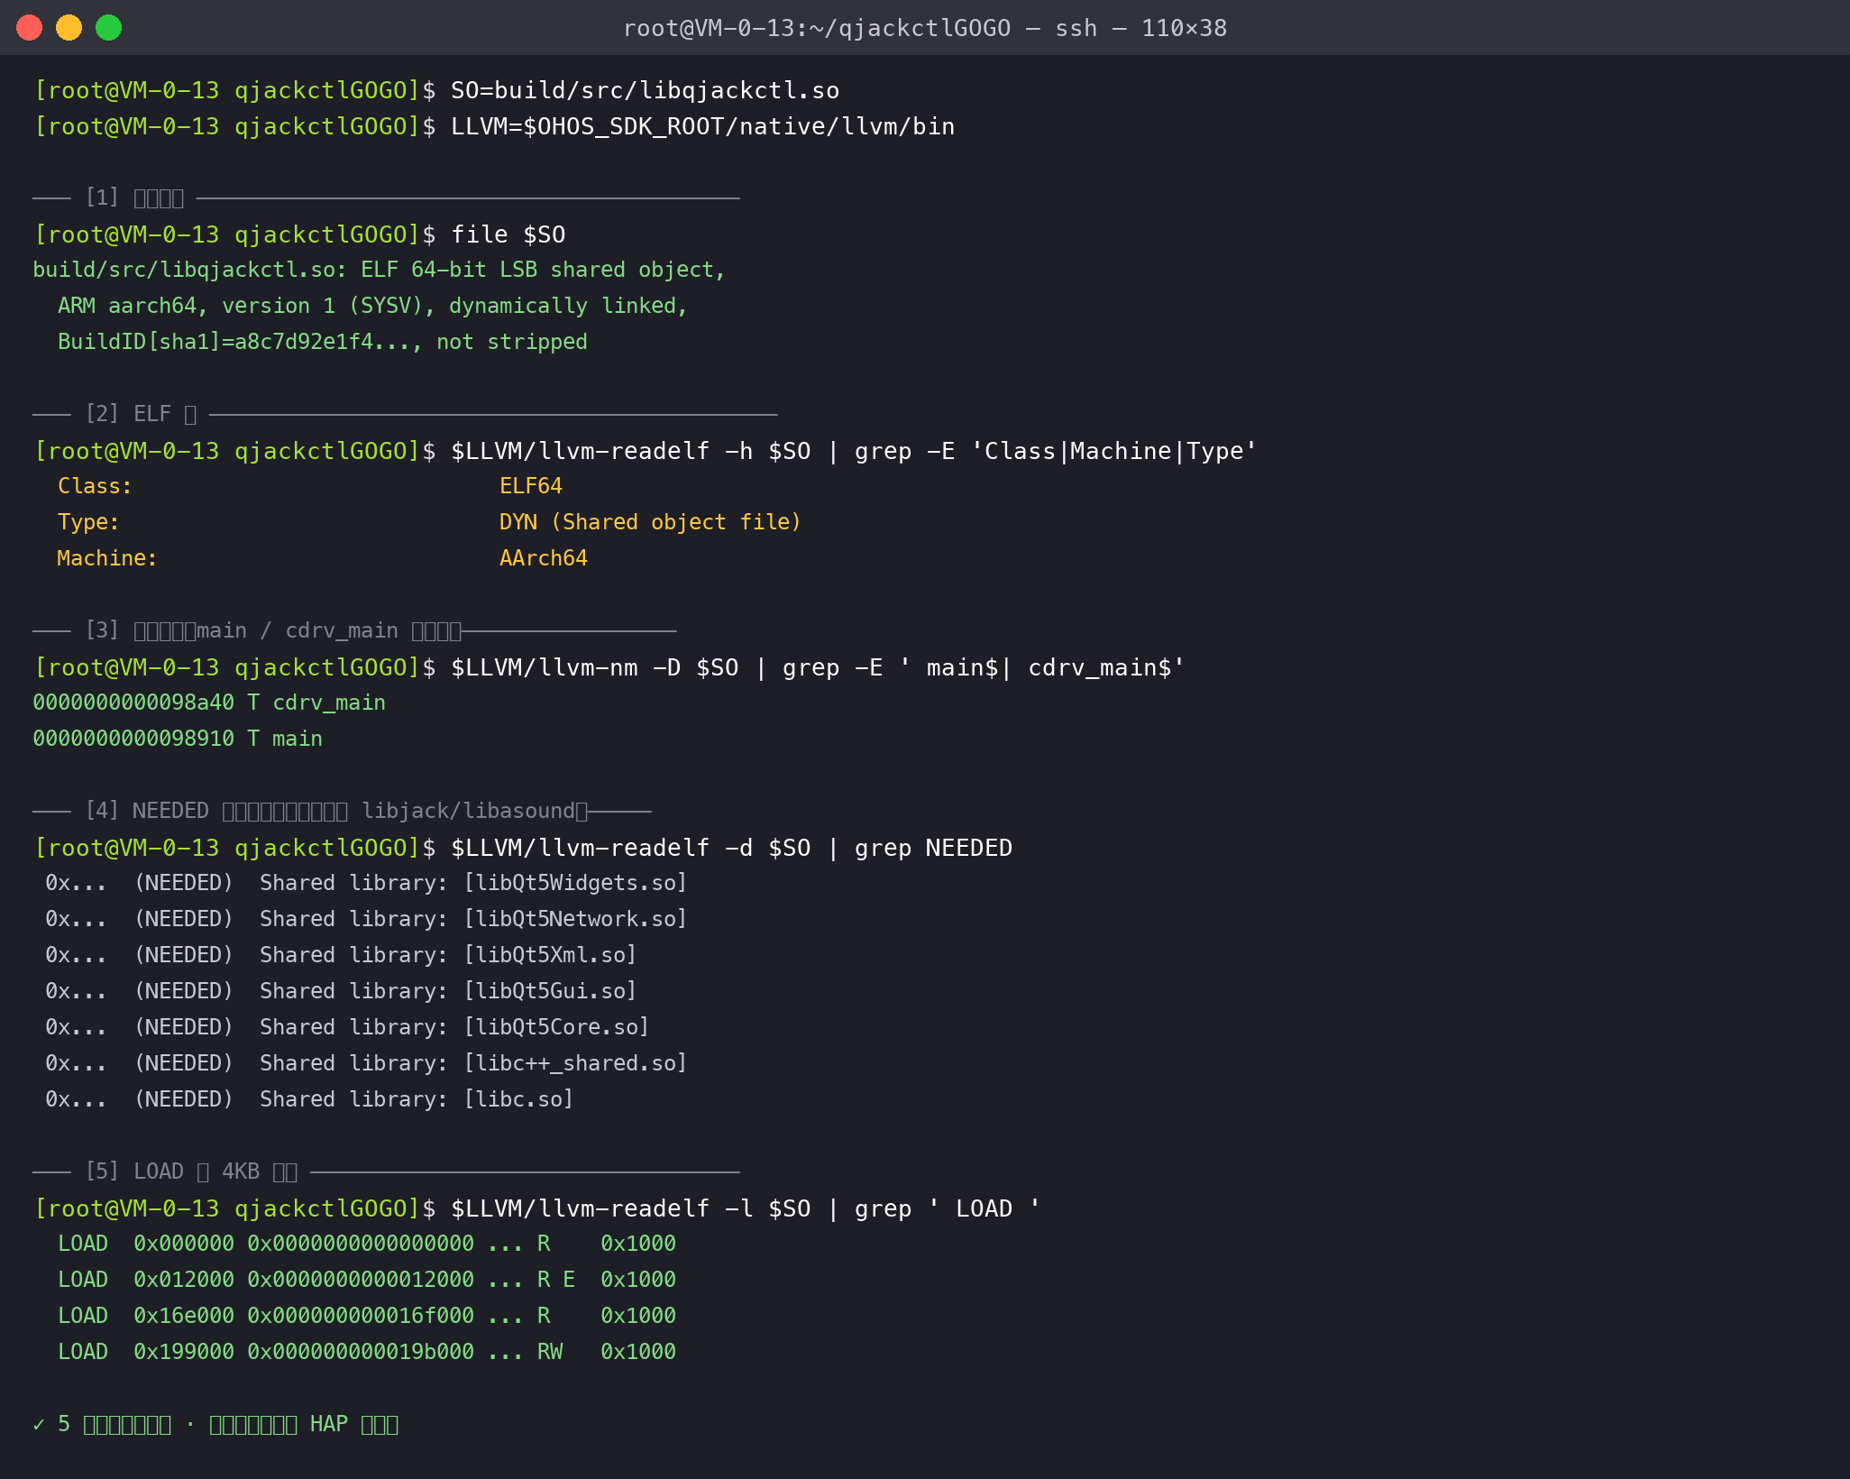Click 'DYN (Shared object file)' value
This screenshot has height=1479, width=1850.
650,522
